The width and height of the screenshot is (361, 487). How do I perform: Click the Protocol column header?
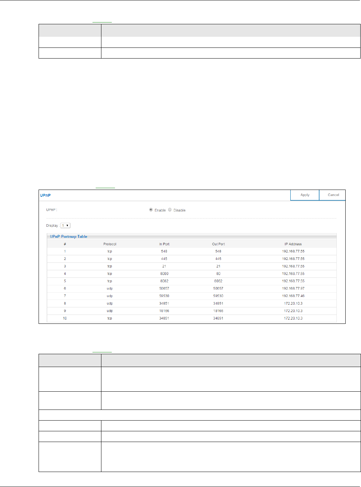point(110,244)
